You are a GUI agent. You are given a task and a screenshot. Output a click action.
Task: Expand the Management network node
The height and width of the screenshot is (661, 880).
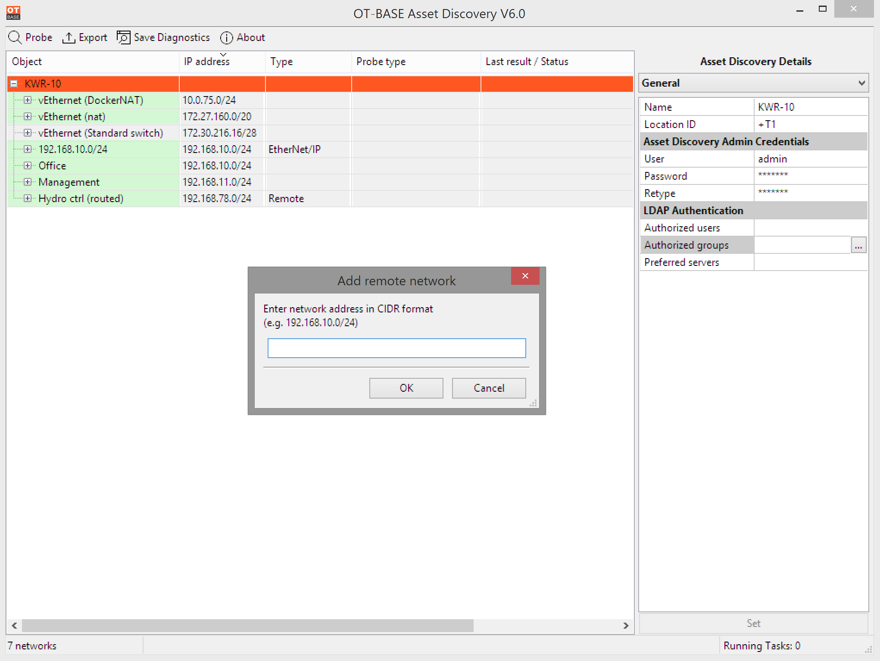pyautogui.click(x=28, y=182)
